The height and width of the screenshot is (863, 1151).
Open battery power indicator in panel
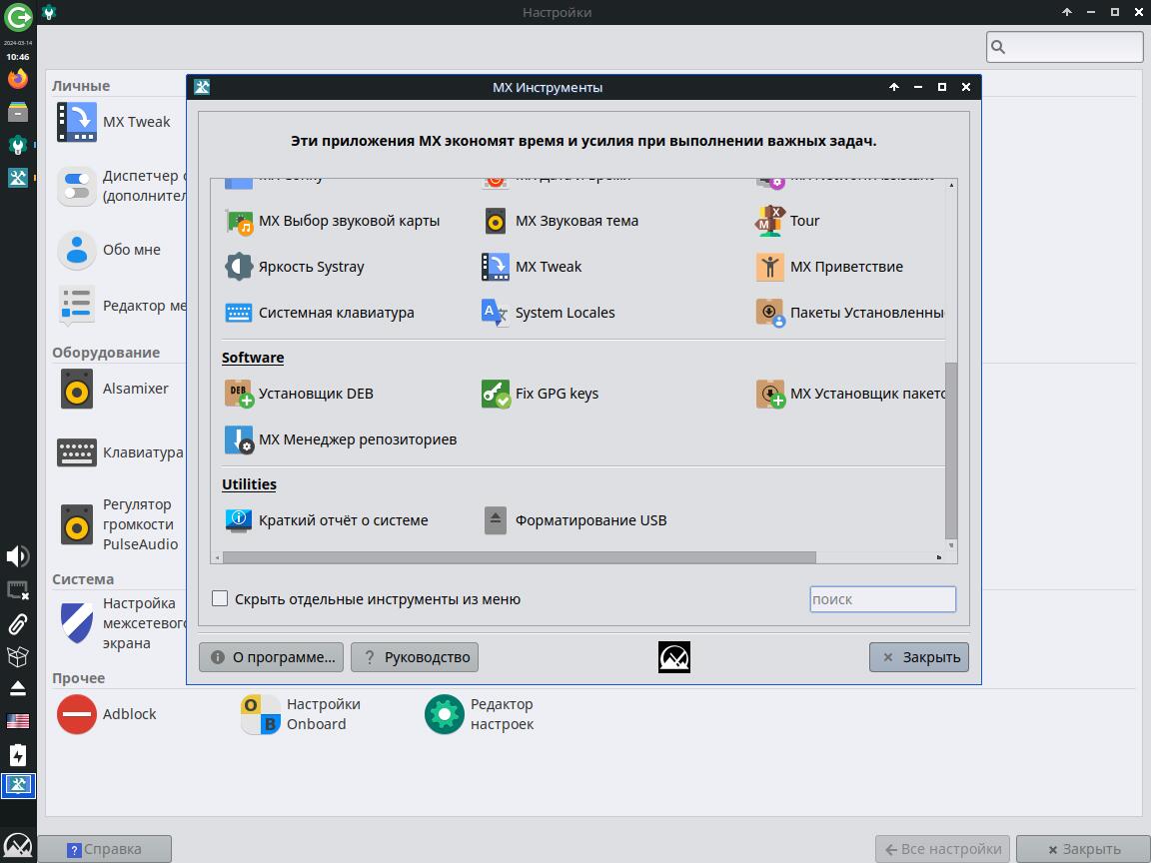click(x=18, y=755)
